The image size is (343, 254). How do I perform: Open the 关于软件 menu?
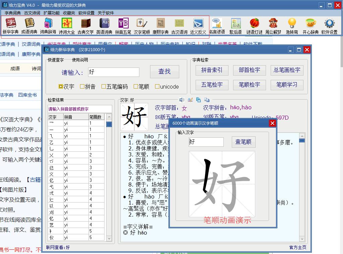106,13
